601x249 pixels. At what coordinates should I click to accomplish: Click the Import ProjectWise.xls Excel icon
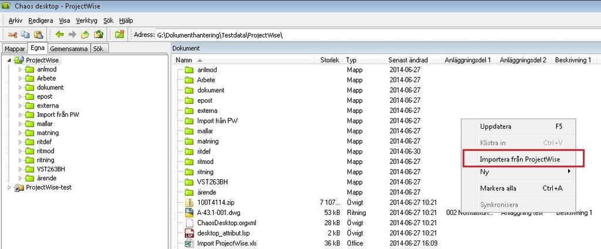click(x=190, y=243)
